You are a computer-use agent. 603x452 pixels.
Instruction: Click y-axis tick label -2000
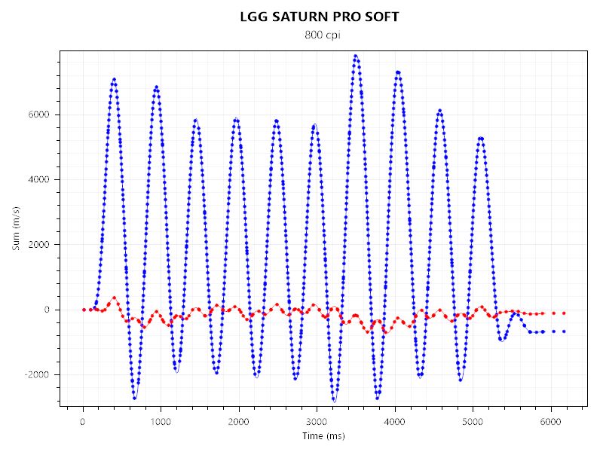37,374
